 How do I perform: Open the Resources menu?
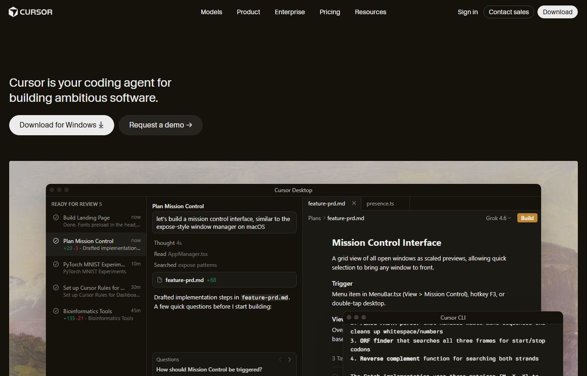tap(371, 12)
